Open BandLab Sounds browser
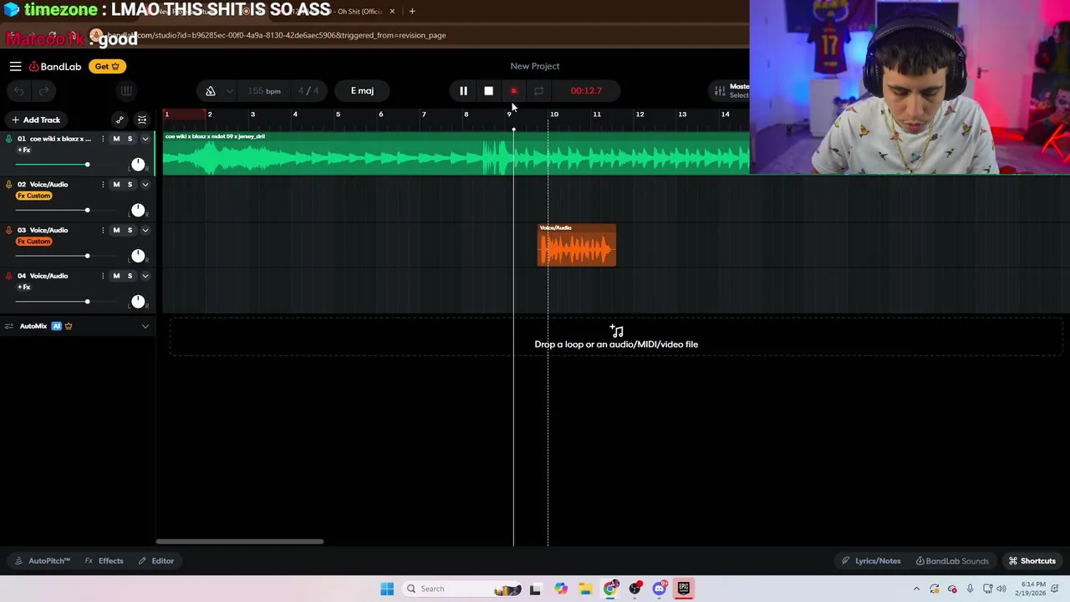The width and height of the screenshot is (1070, 602). click(952, 561)
